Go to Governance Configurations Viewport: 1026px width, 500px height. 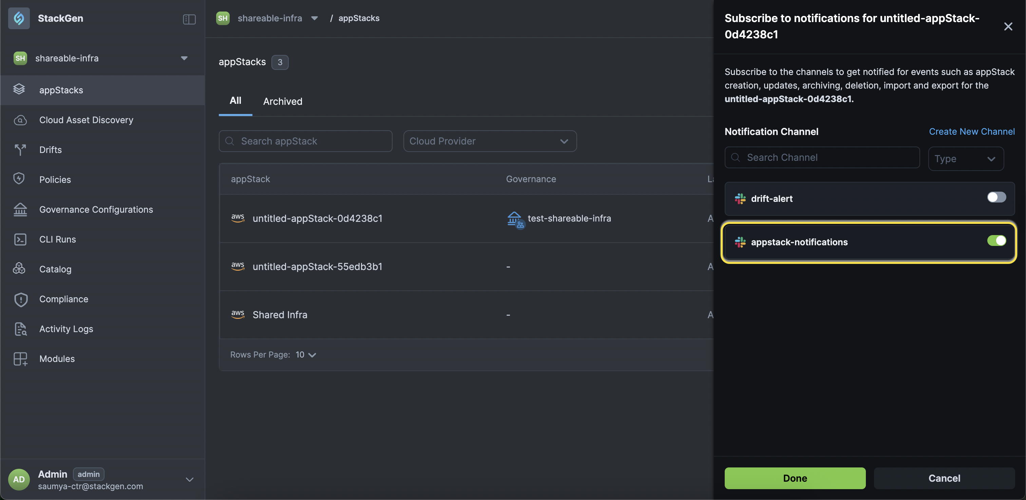103,209
